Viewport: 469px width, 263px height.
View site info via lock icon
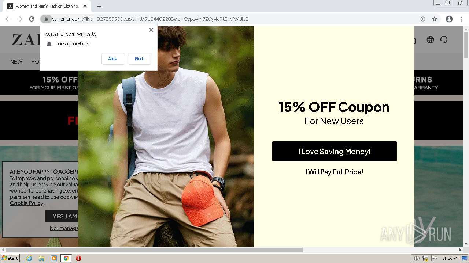pyautogui.click(x=46, y=19)
